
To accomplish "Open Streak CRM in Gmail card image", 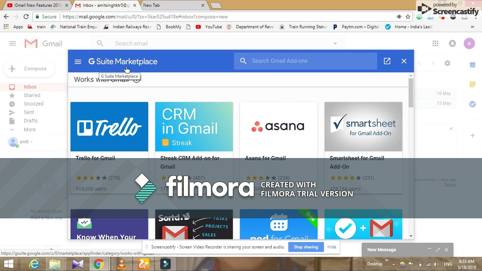I will point(194,126).
